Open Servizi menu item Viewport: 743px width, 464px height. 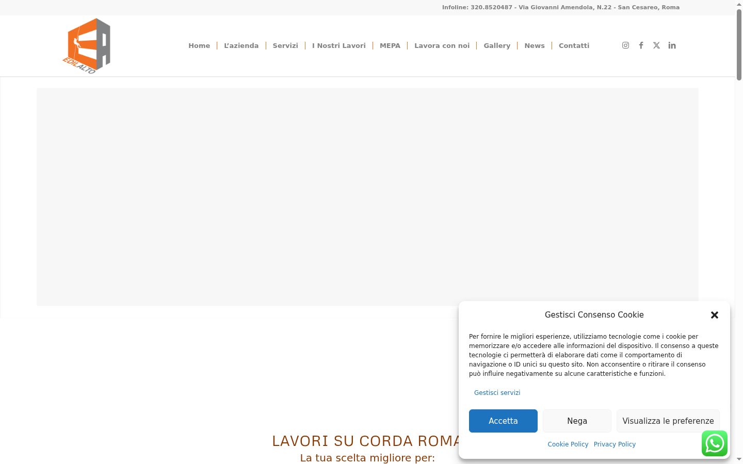click(x=285, y=45)
